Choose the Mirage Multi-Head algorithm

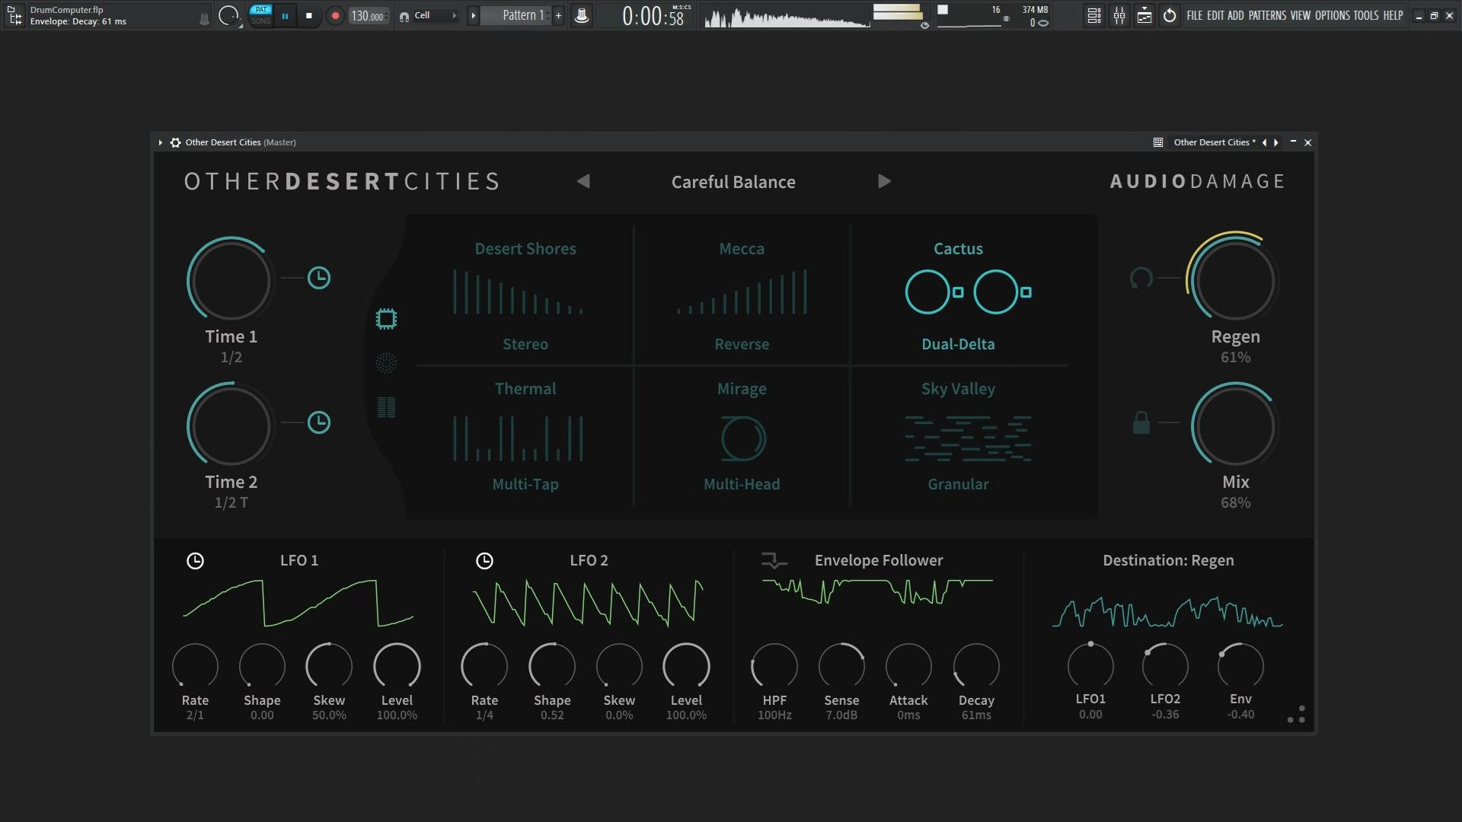(742, 436)
